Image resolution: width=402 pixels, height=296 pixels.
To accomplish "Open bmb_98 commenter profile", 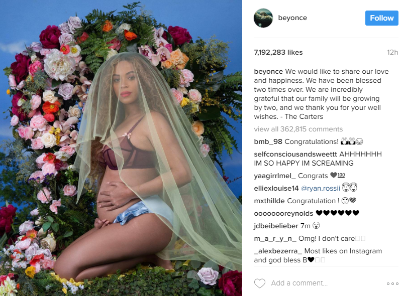I will point(268,141).
